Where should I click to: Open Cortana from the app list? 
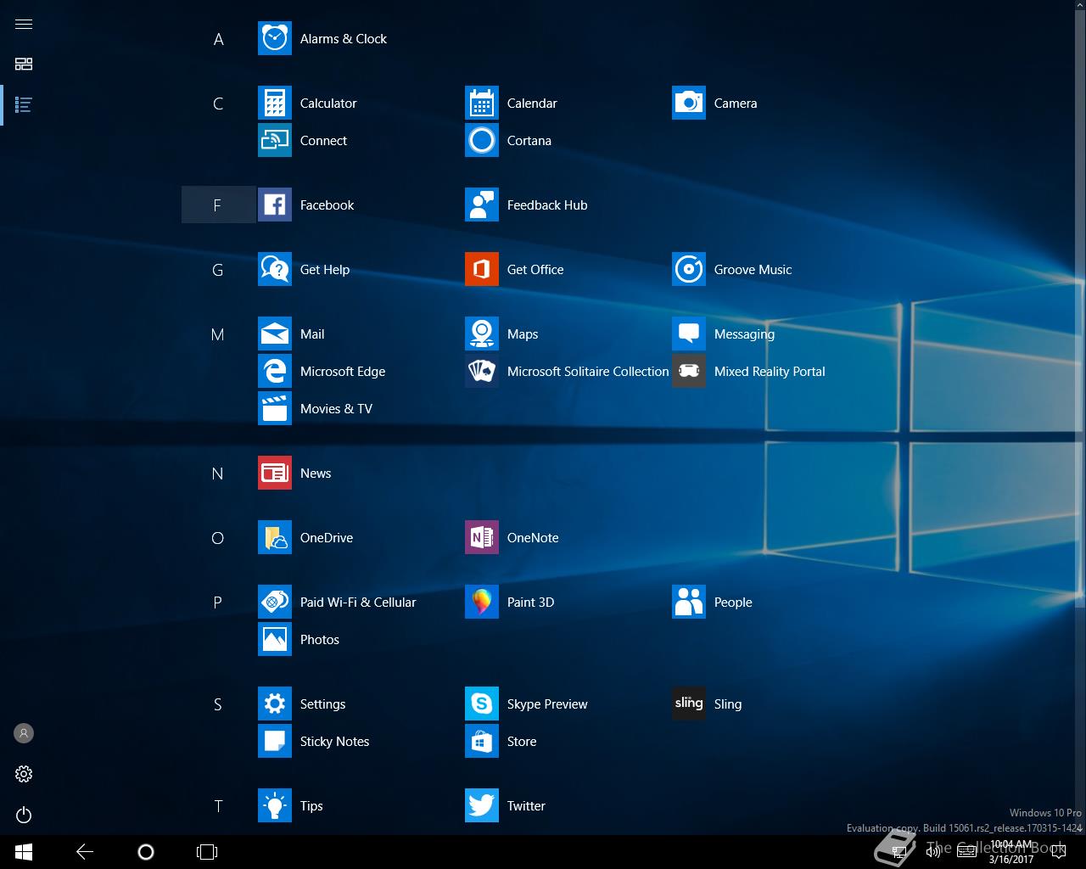point(482,141)
